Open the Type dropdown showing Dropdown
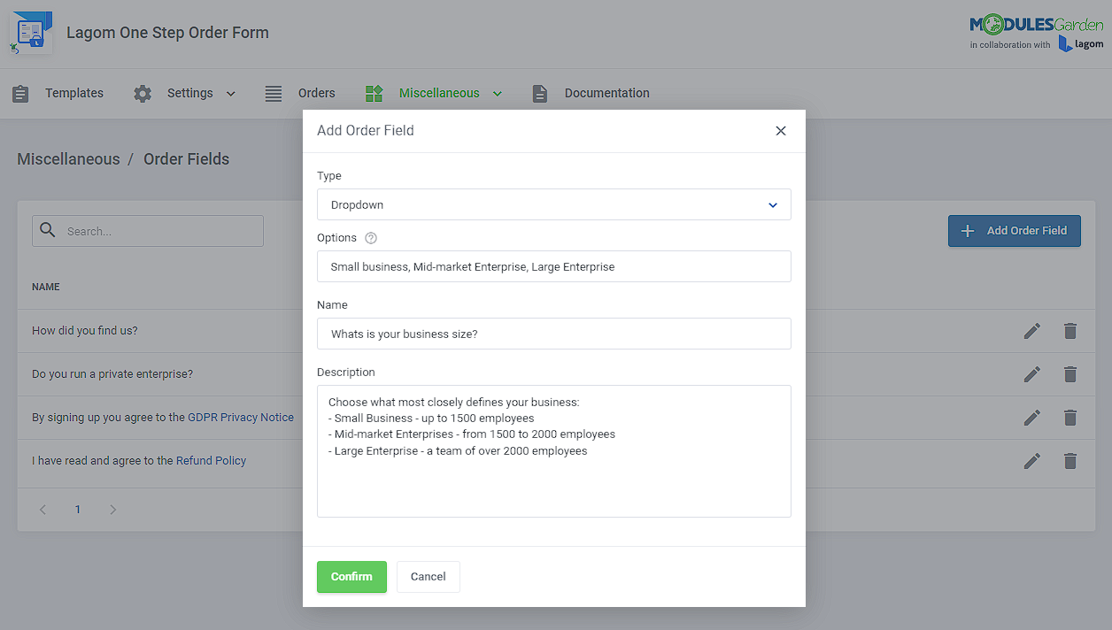 pos(553,204)
